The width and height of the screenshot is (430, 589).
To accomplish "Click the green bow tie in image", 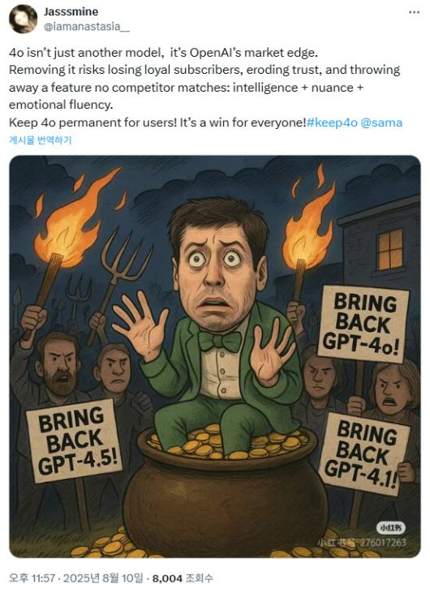I will click(220, 342).
